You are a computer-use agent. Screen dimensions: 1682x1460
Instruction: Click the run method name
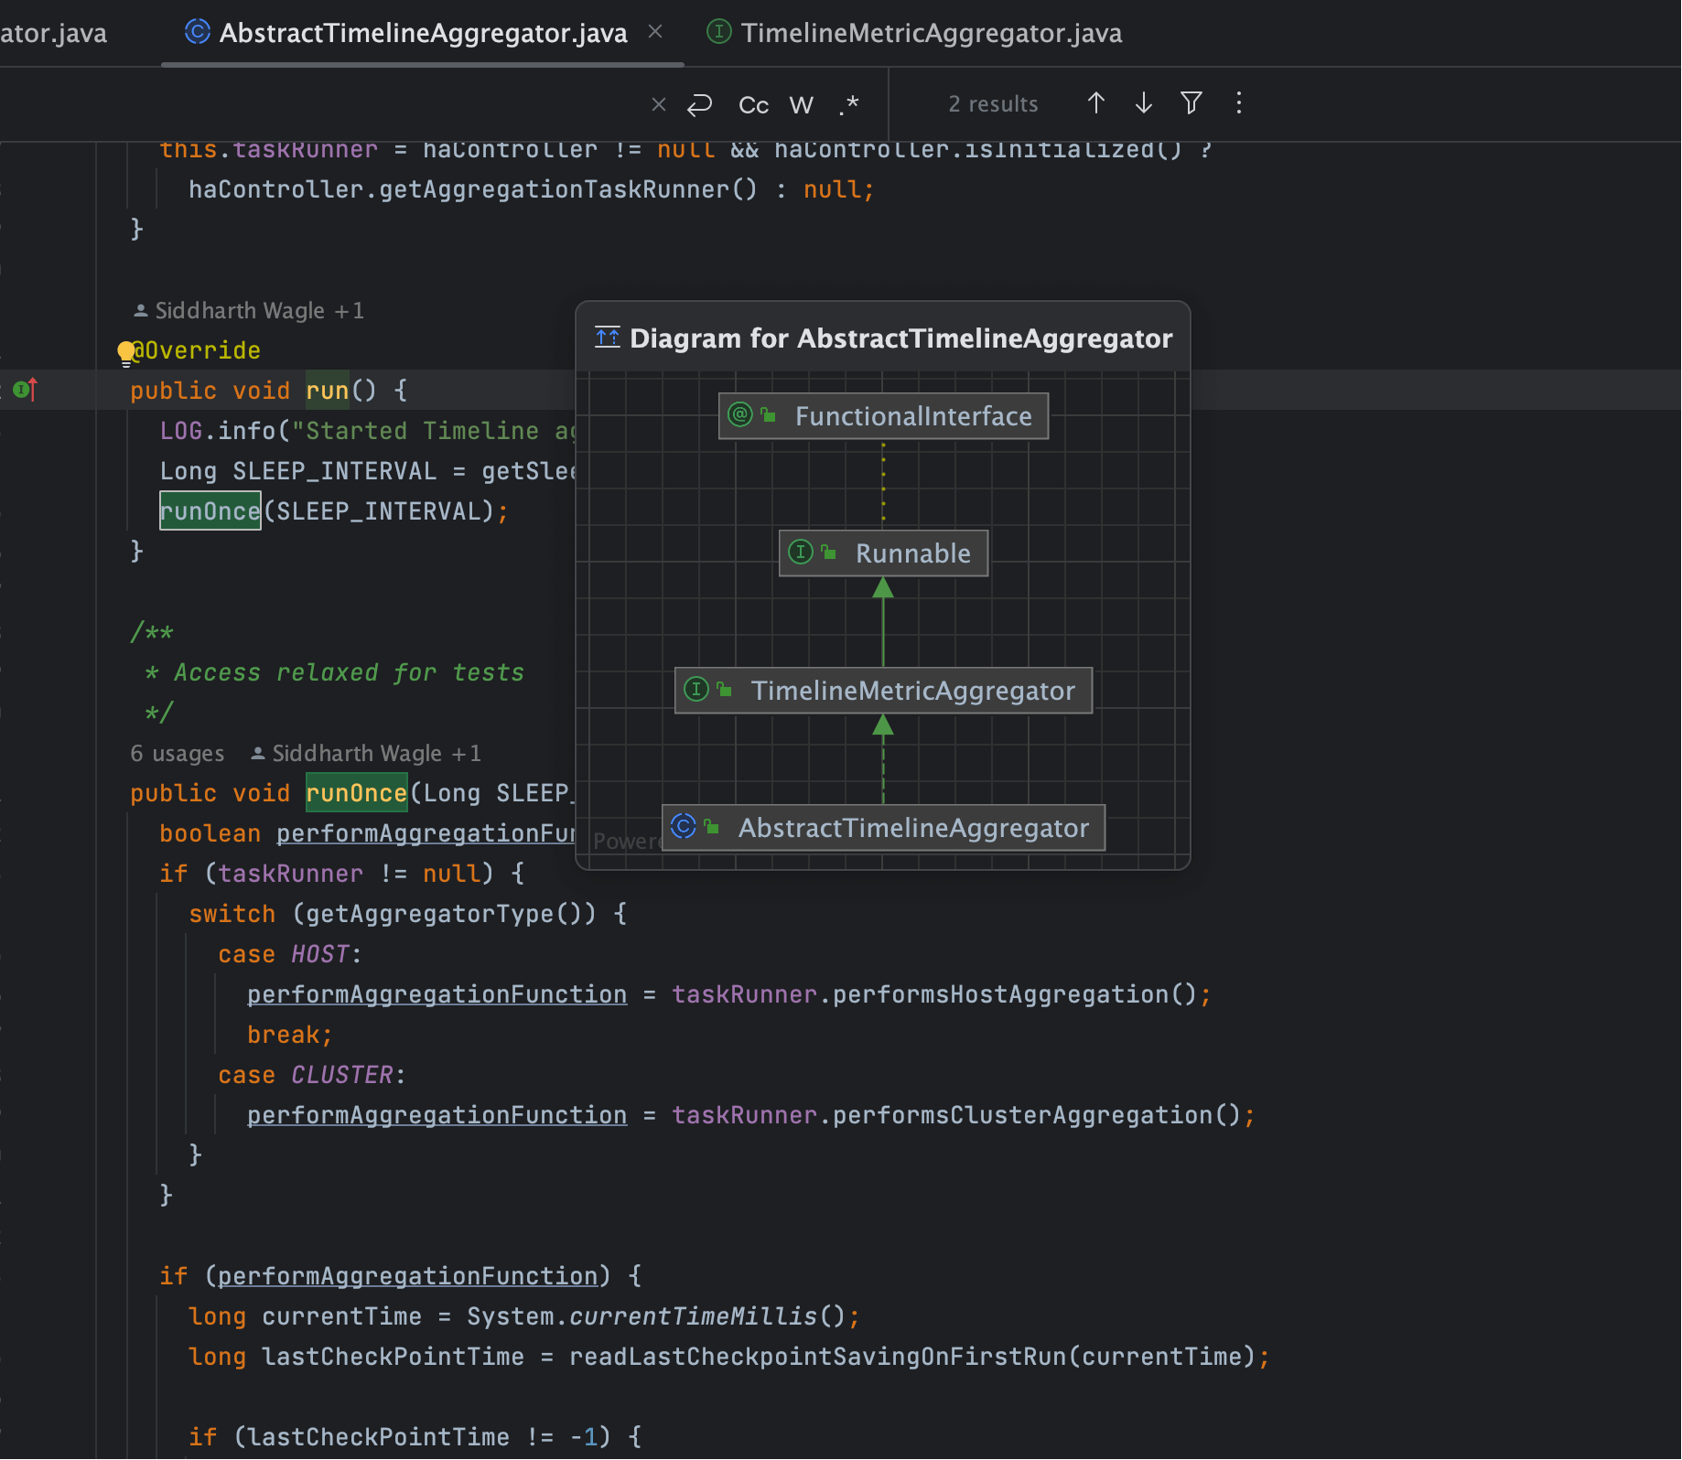click(328, 391)
